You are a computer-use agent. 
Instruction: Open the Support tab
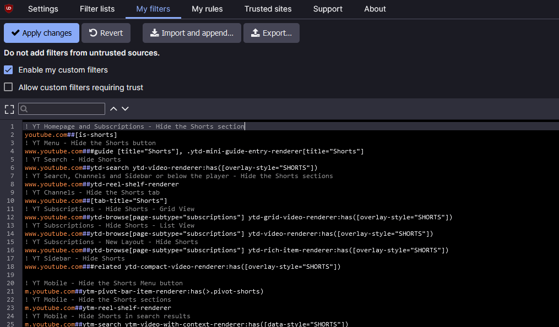pos(328,9)
